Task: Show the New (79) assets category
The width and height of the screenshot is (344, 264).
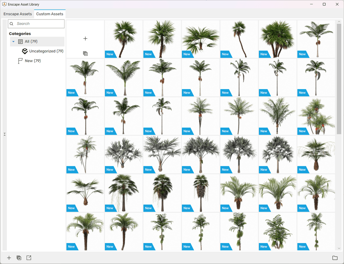Action: point(33,61)
